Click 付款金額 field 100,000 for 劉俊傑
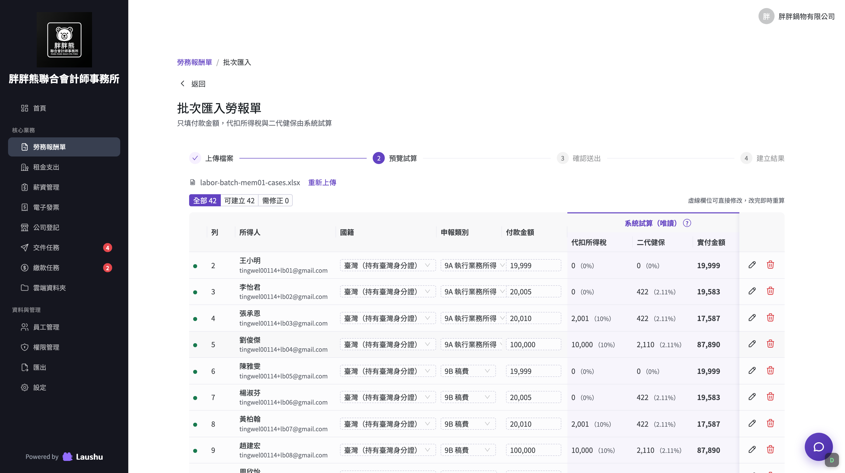Viewport: 845px width, 473px height. [533, 345]
